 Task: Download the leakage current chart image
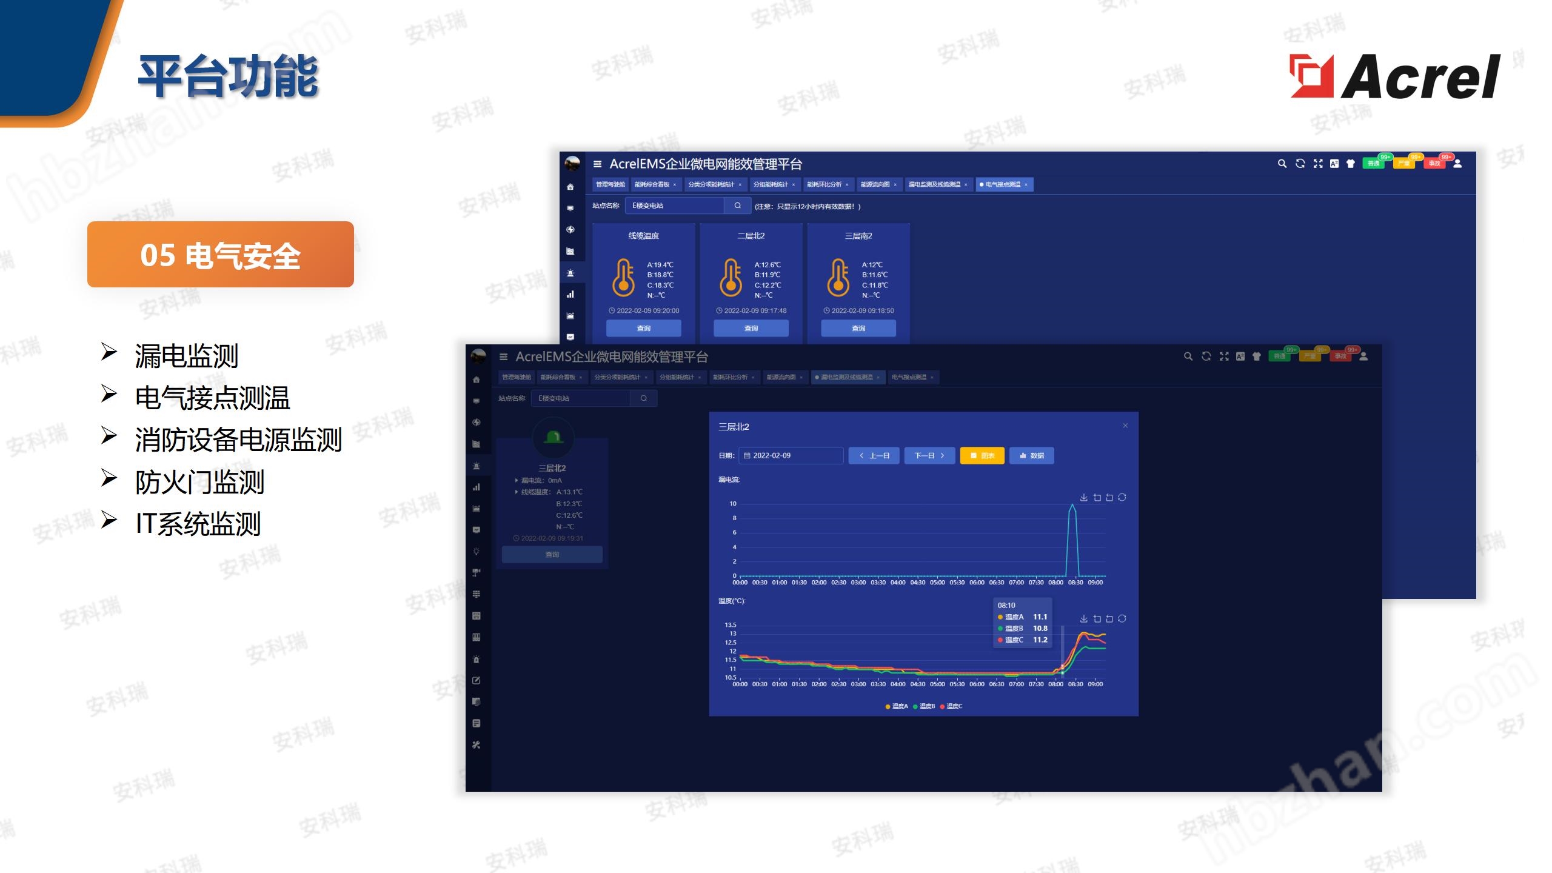(x=1083, y=498)
